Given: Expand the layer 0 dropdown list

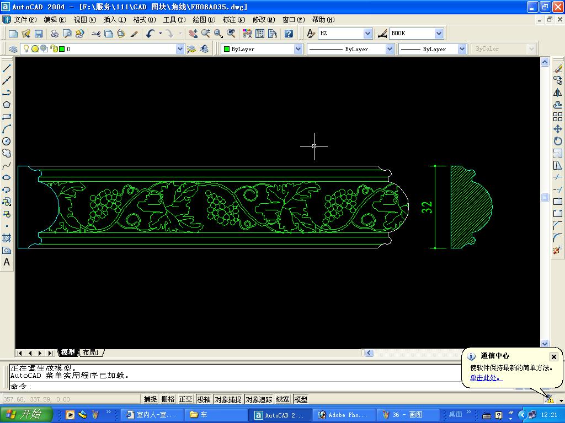Looking at the screenshot, I should point(180,49).
